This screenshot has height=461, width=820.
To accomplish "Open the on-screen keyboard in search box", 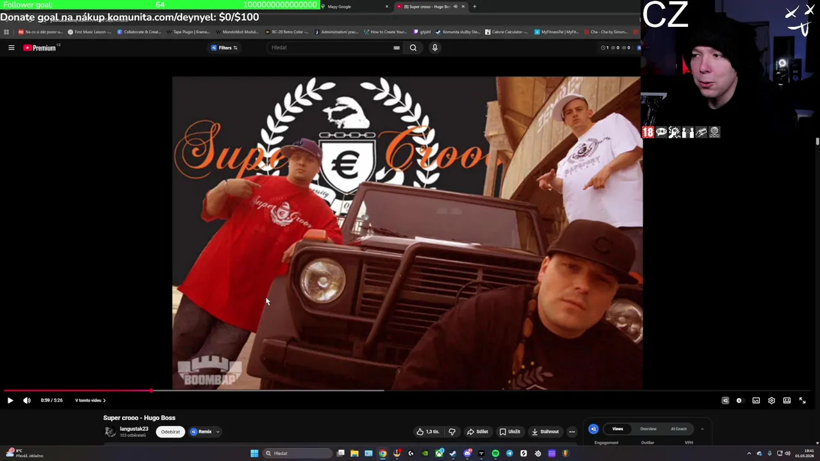I will click(397, 47).
